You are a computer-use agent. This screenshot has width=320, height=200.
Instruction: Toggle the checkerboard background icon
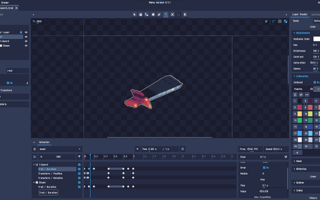tap(285, 21)
